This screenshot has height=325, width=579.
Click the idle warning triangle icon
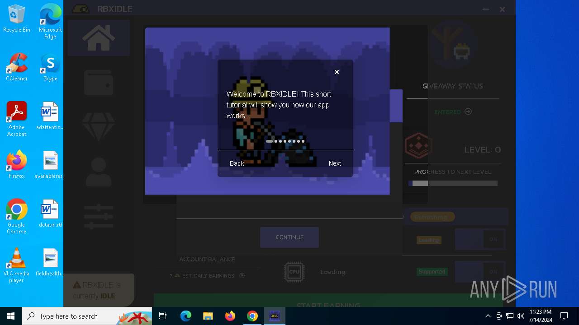77,285
